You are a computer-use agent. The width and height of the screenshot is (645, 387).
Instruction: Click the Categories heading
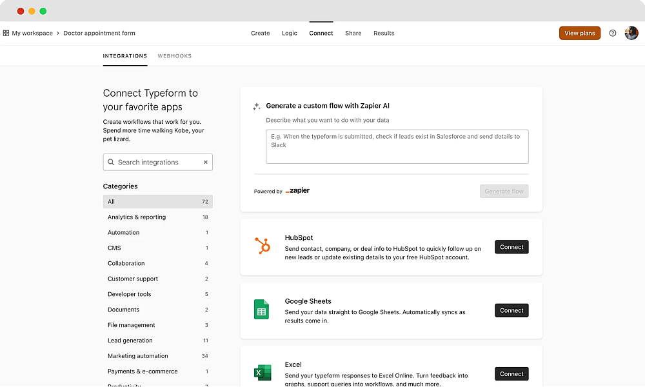click(120, 186)
